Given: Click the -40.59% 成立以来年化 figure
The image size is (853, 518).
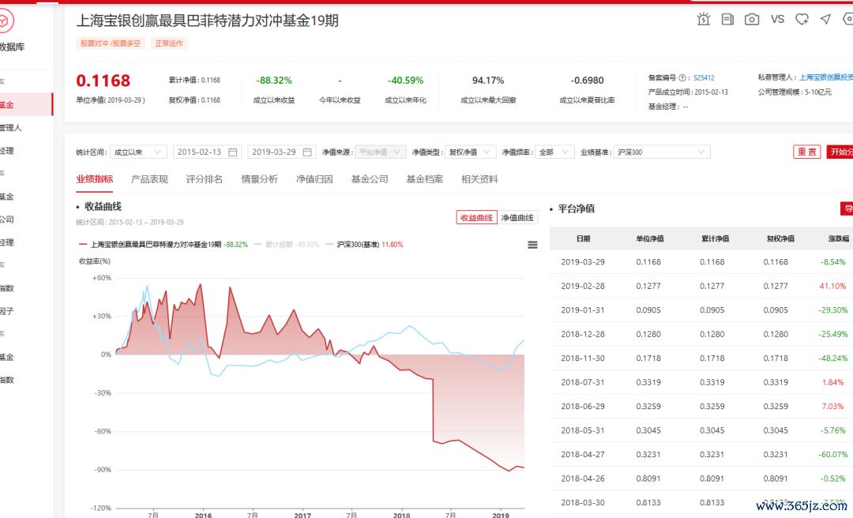Looking at the screenshot, I should tap(405, 81).
